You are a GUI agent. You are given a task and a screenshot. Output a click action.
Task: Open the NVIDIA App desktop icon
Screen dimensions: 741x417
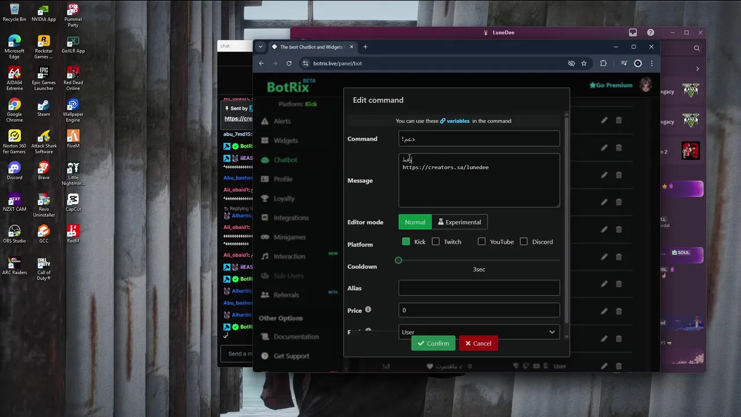pos(43,13)
